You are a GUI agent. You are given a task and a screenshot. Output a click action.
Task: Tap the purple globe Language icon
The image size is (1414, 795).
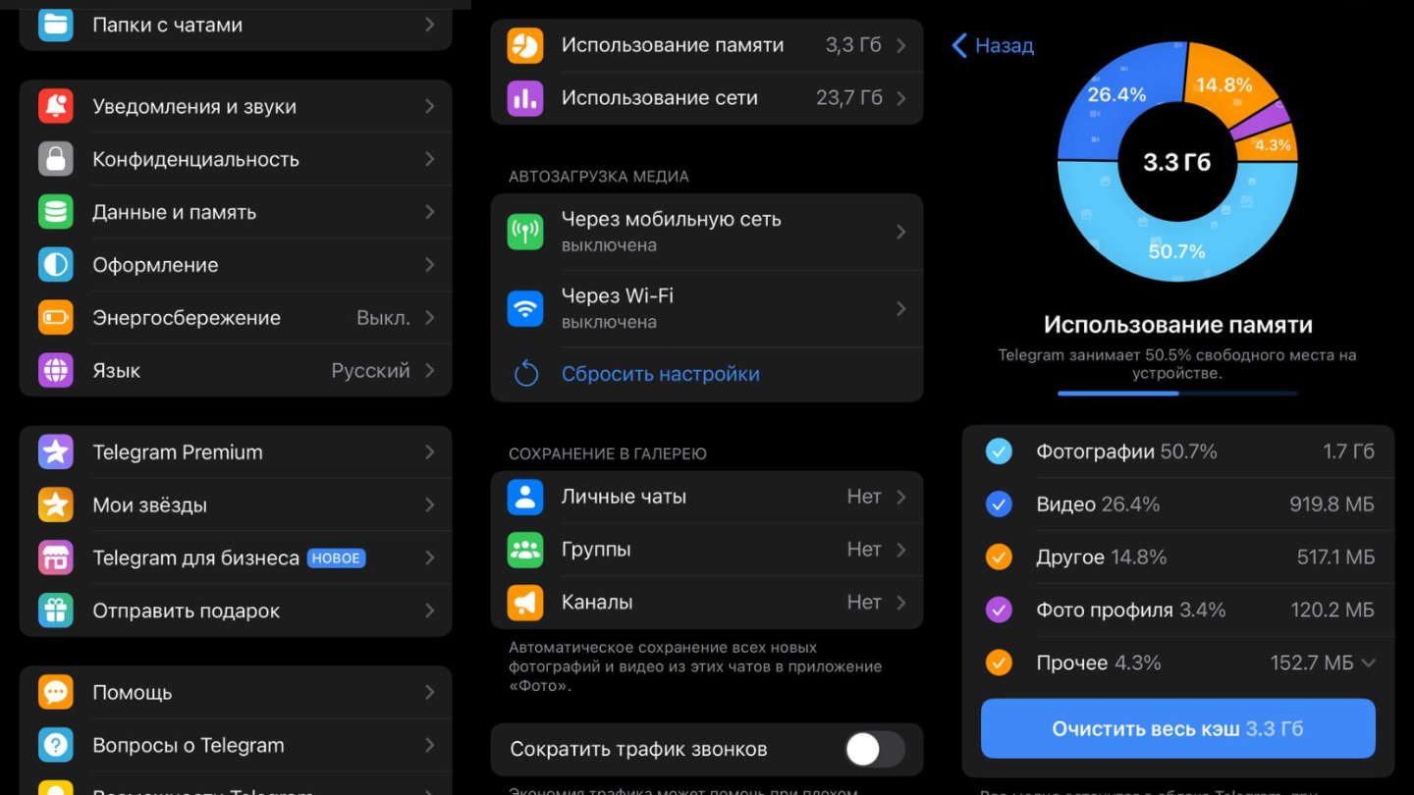[56, 371]
